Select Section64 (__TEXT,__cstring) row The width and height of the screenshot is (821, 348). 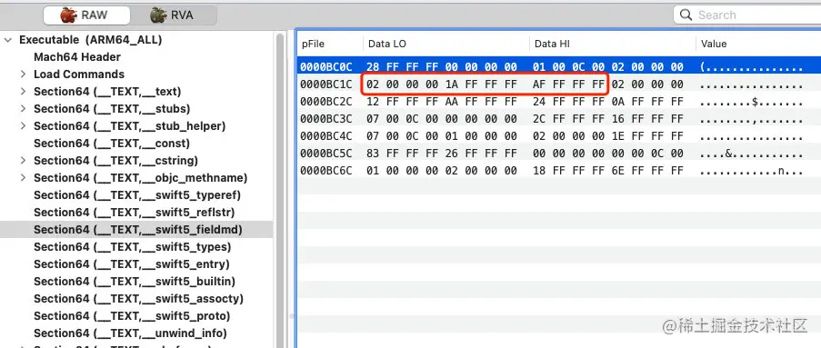coord(115,161)
